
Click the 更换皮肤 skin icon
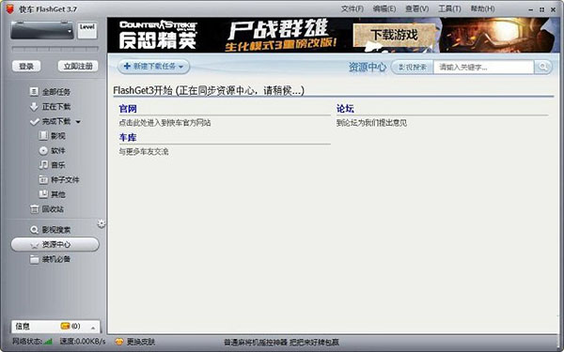[x=119, y=342]
